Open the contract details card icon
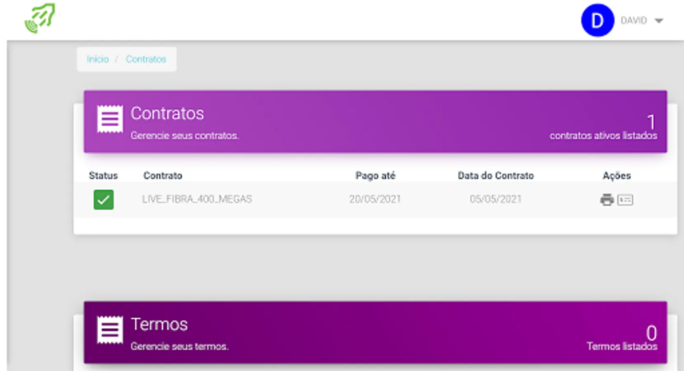Screen dimensions: 684x371 [625, 200]
